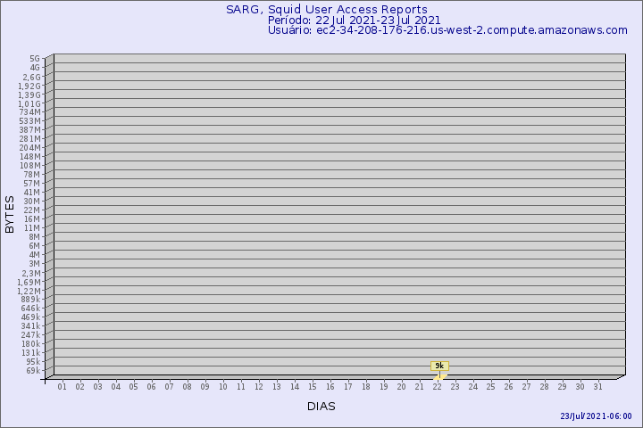Click the 1,01G y-axis value

point(29,104)
